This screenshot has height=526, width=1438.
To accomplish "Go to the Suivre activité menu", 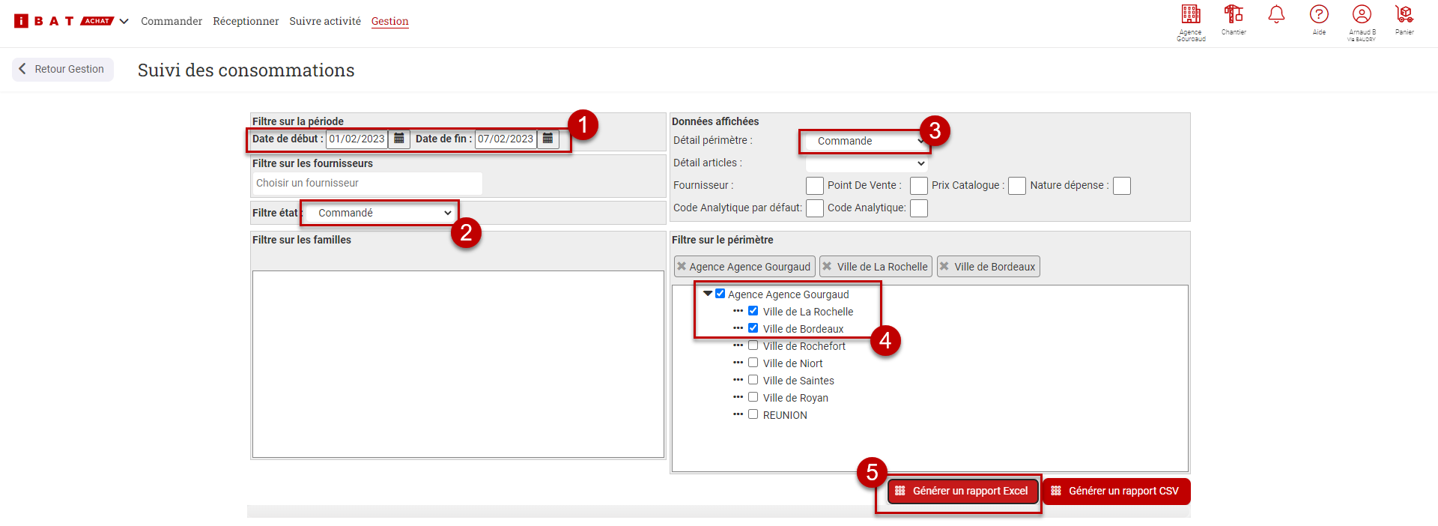I will 325,21.
